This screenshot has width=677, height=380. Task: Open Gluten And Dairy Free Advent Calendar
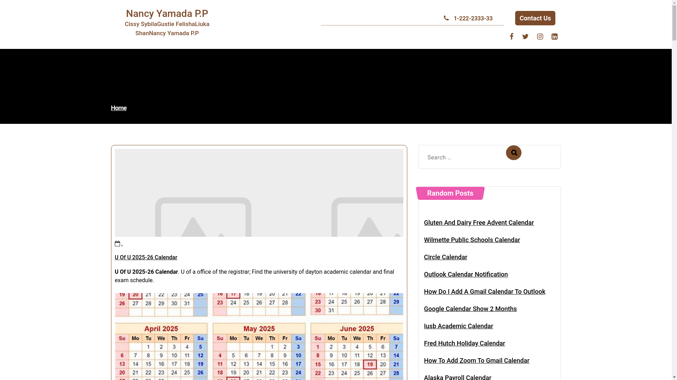[x=479, y=223]
